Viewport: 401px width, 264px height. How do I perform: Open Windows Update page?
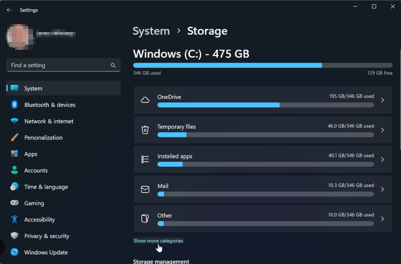click(64, 252)
